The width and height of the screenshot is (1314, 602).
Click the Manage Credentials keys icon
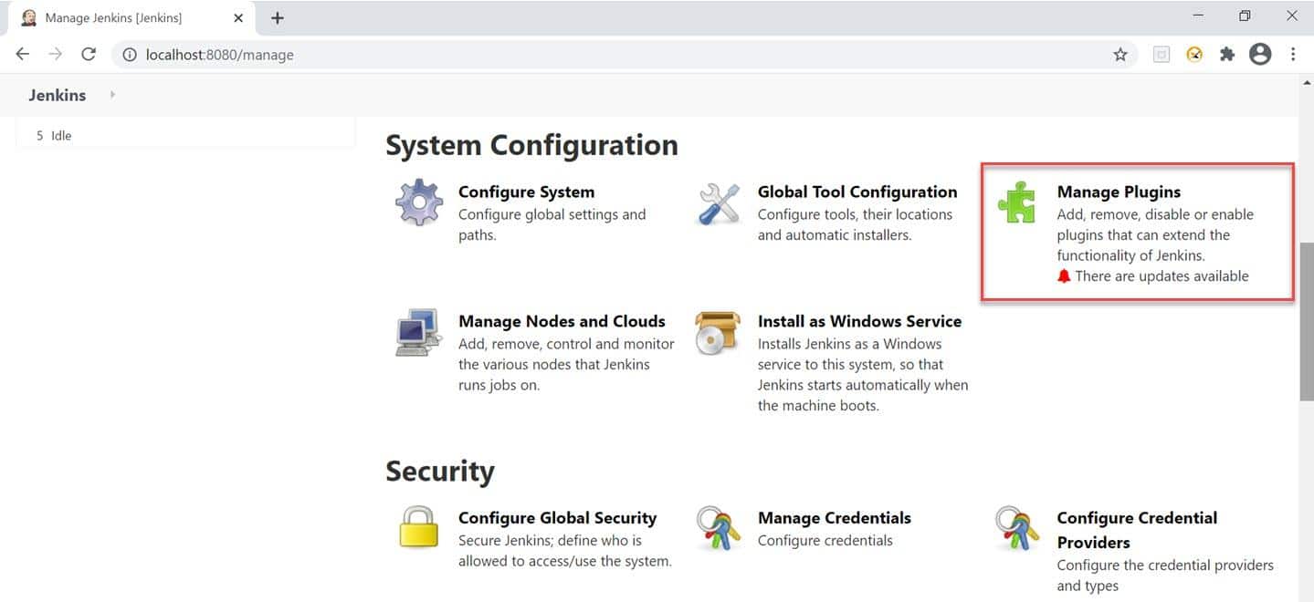tap(718, 529)
